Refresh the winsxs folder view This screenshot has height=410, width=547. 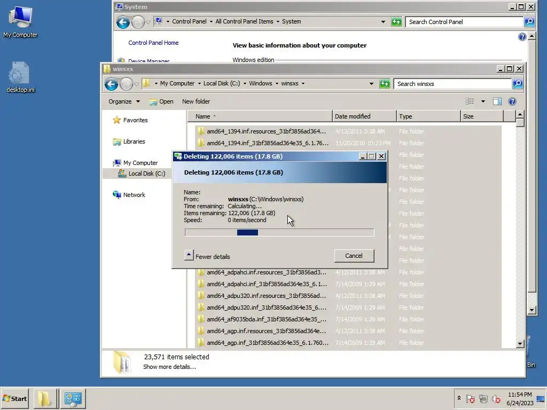click(x=385, y=84)
